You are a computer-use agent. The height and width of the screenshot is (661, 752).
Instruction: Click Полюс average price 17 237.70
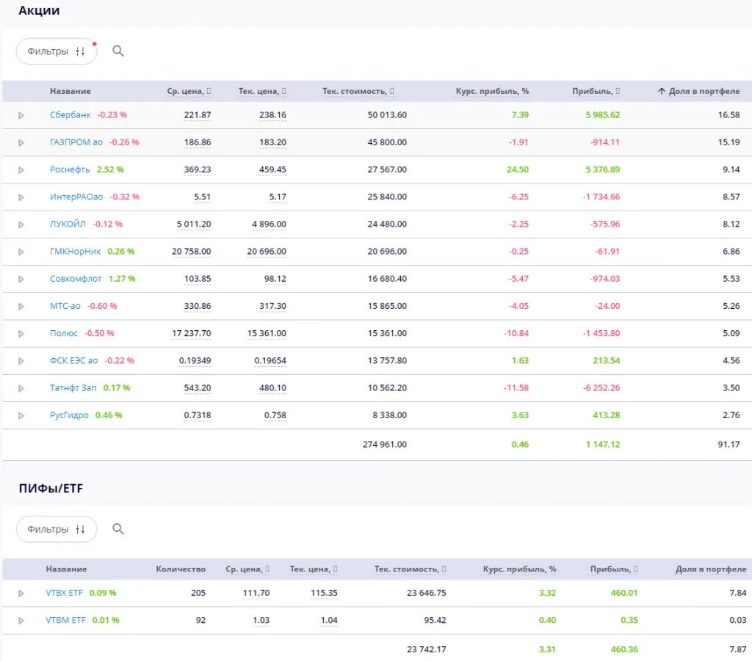coord(192,333)
